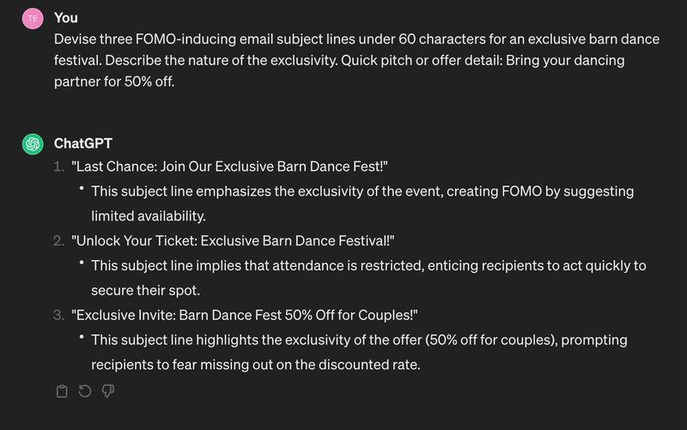Click list number 3 marker
Image resolution: width=687 pixels, height=430 pixels.
pyautogui.click(x=58, y=315)
